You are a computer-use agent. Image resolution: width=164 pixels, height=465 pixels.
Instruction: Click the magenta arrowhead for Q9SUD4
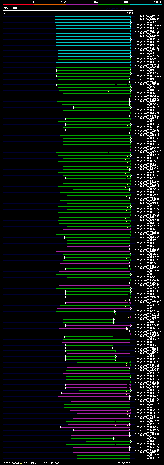click(x=129, y=246)
